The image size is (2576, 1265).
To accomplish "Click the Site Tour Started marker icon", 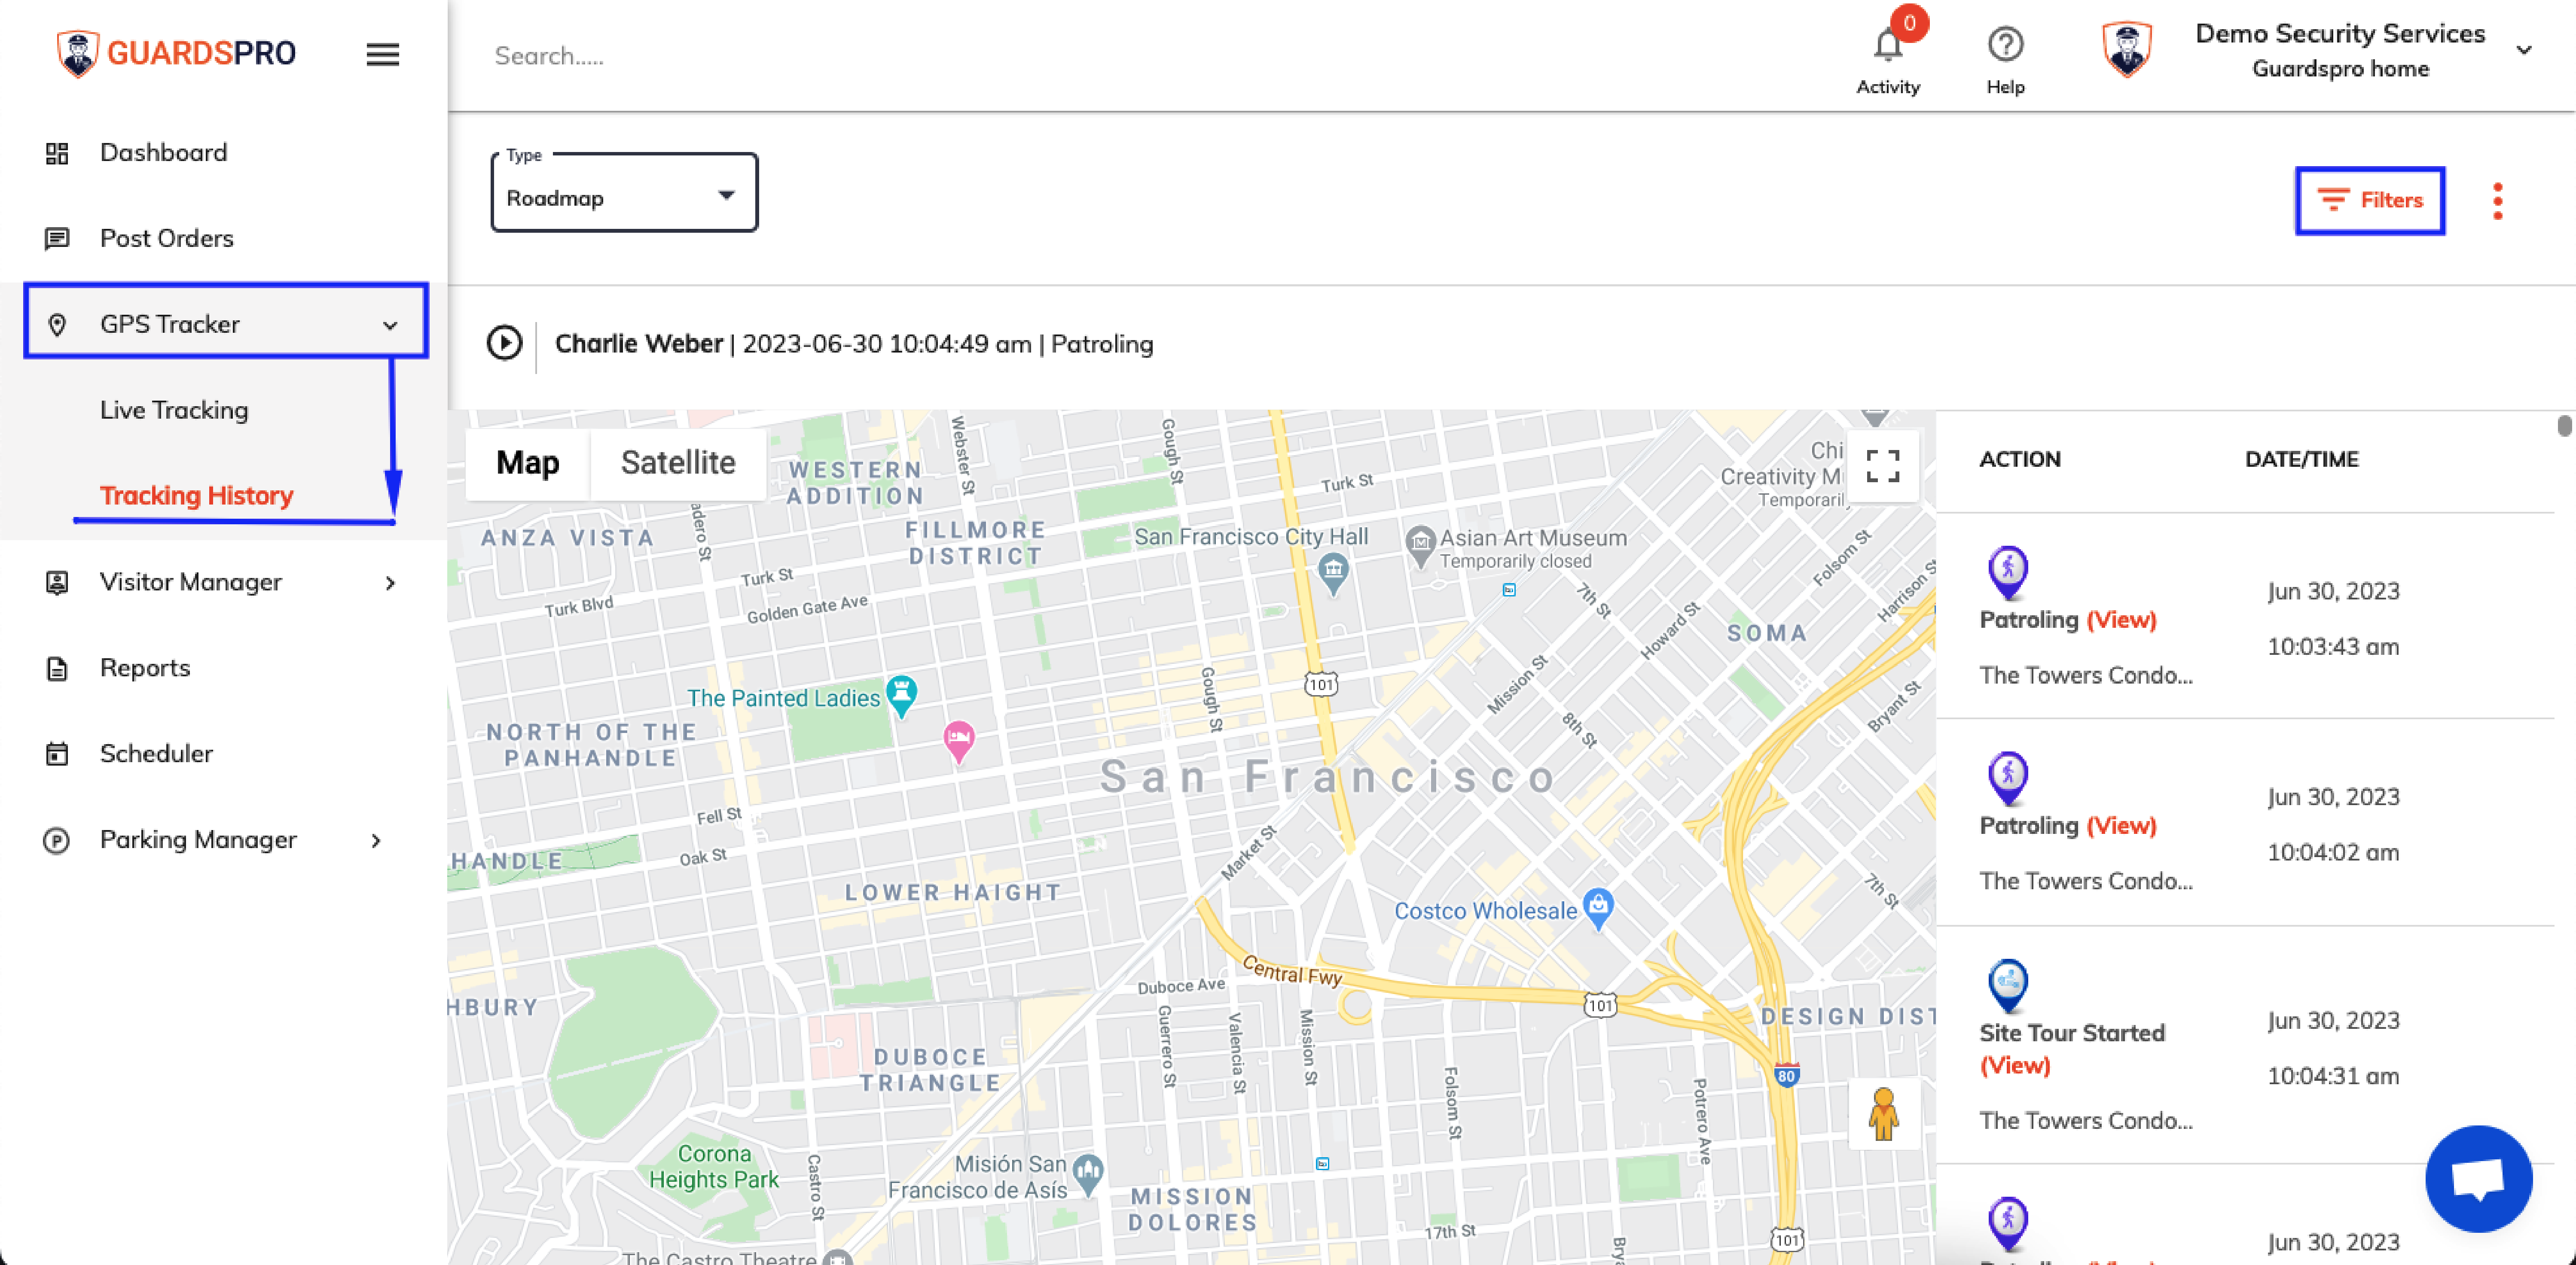I will click(x=2007, y=986).
